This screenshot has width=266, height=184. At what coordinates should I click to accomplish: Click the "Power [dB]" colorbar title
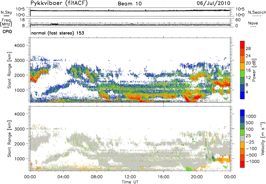pyautogui.click(x=254, y=70)
